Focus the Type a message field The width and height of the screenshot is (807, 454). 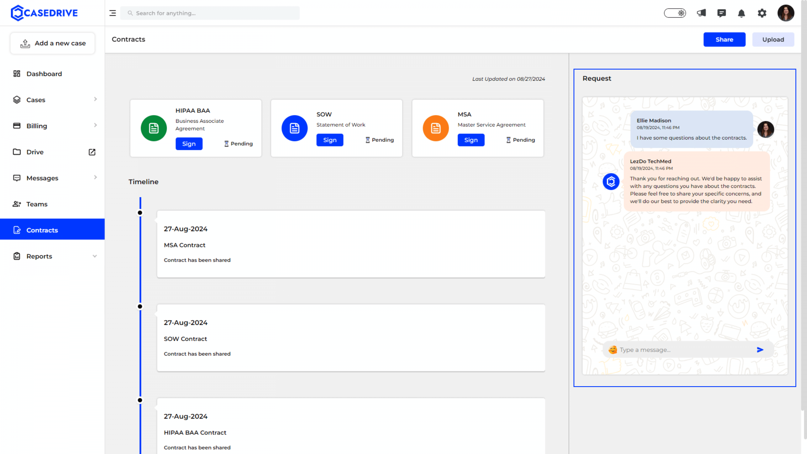click(686, 350)
